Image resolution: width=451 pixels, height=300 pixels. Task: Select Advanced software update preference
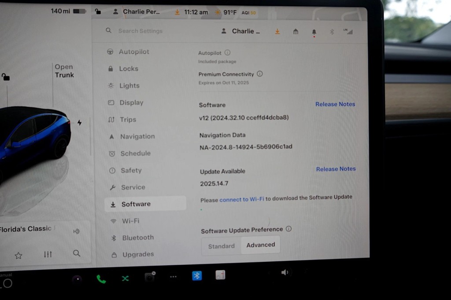(x=260, y=245)
